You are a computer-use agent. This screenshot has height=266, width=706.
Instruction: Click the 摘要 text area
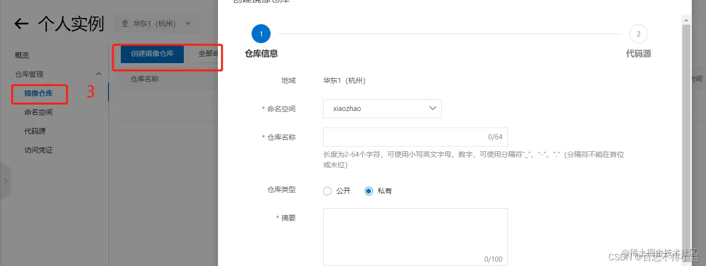[x=416, y=237]
